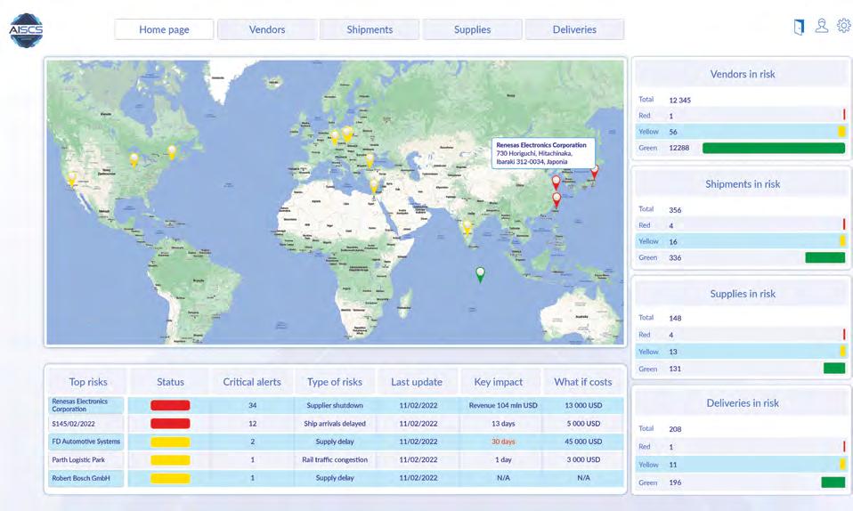The height and width of the screenshot is (511, 853).
Task: Click the 'Supplier shutdown' risk type cell
Action: (x=335, y=405)
